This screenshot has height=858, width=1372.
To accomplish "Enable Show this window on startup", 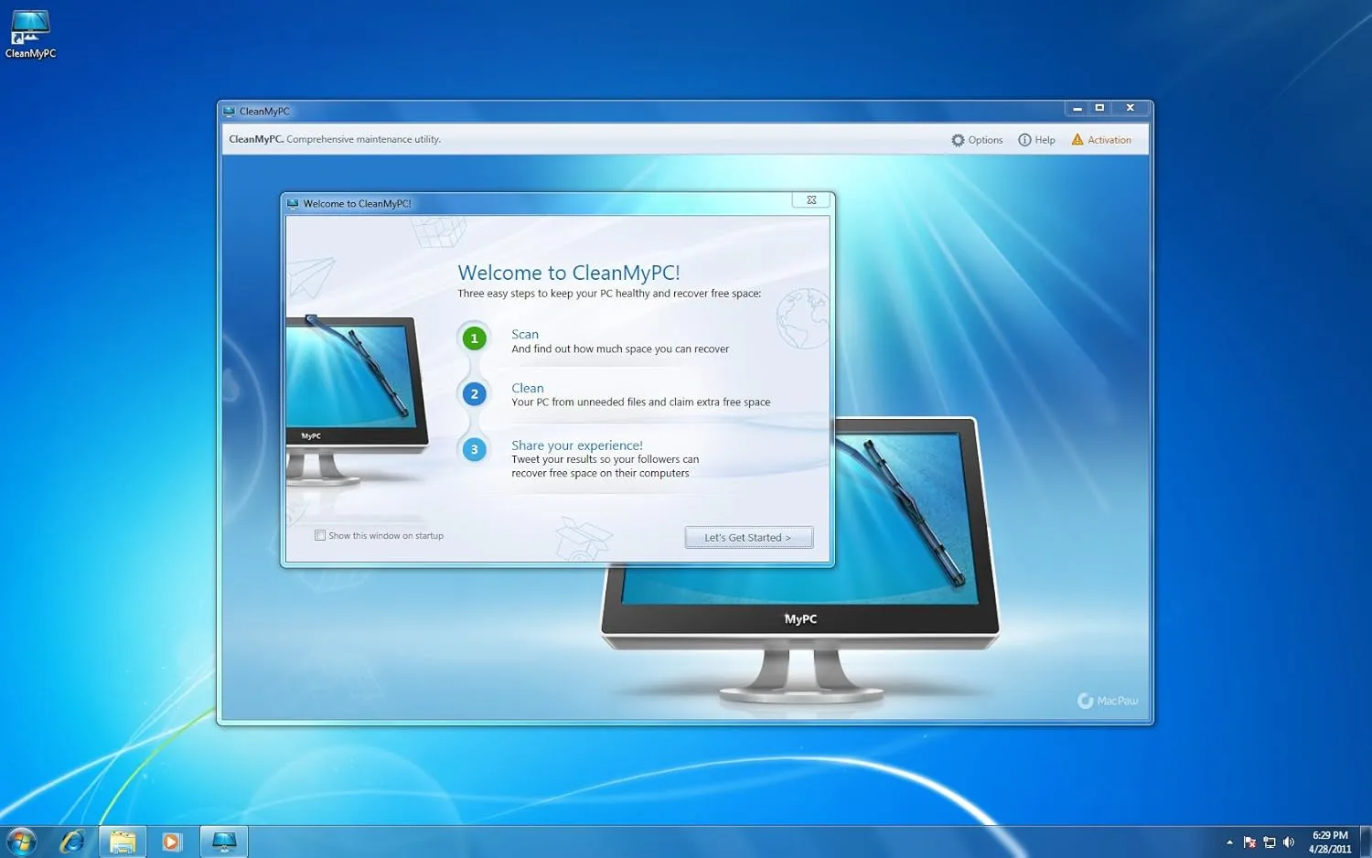I will (321, 535).
